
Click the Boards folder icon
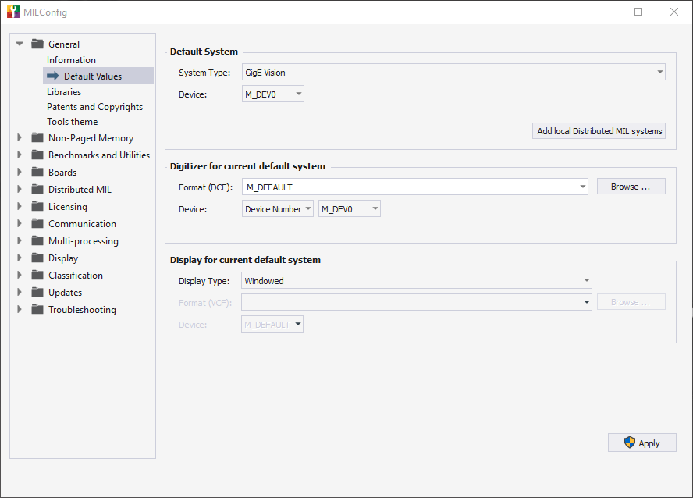[37, 172]
